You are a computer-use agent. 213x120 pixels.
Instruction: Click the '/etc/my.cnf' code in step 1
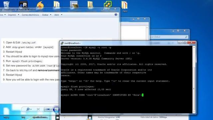(x=29, y=43)
